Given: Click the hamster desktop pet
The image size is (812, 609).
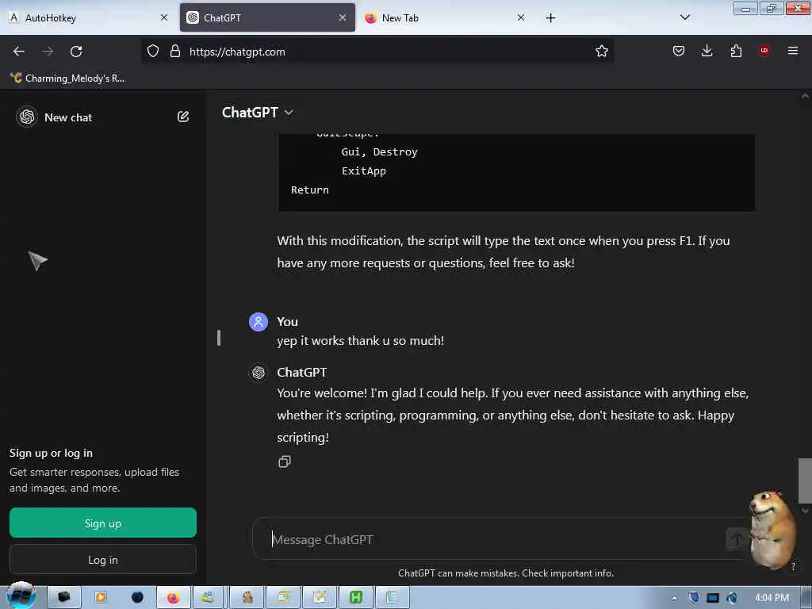Looking at the screenshot, I should point(772,529).
